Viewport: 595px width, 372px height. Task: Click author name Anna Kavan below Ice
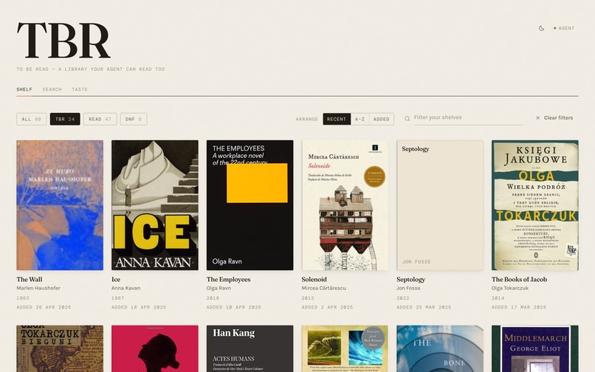tap(126, 288)
